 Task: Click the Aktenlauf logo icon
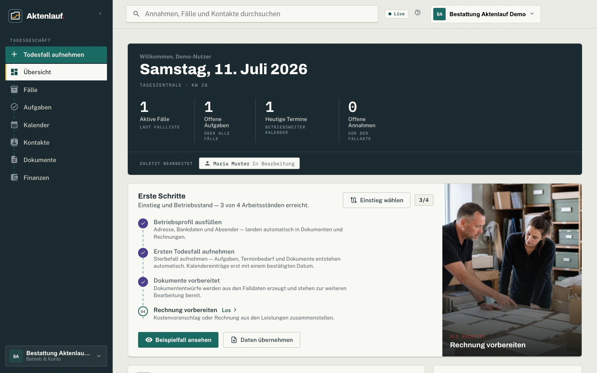15,16
